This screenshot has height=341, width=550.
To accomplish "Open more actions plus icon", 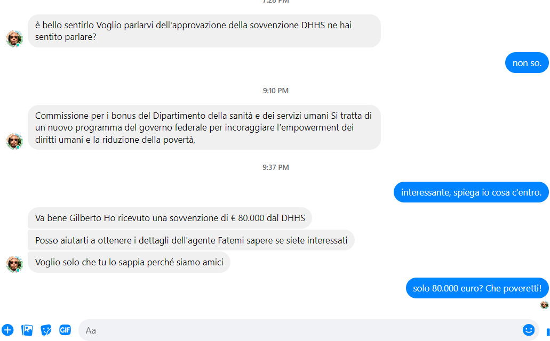I will [7, 330].
